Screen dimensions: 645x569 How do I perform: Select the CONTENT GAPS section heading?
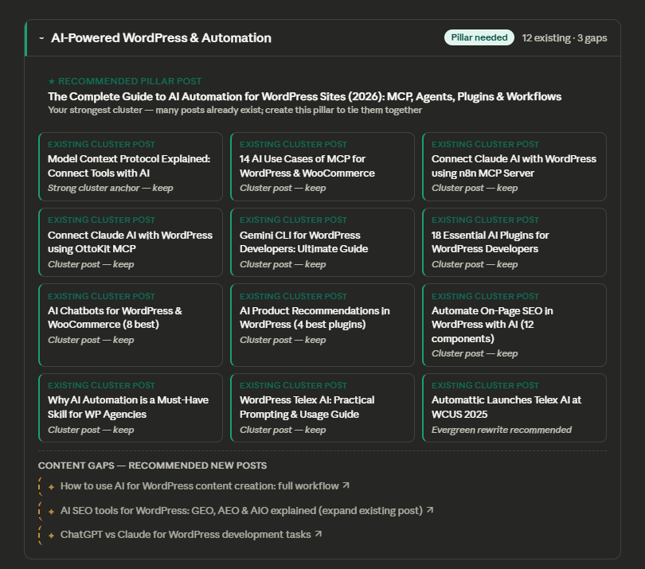(152, 465)
